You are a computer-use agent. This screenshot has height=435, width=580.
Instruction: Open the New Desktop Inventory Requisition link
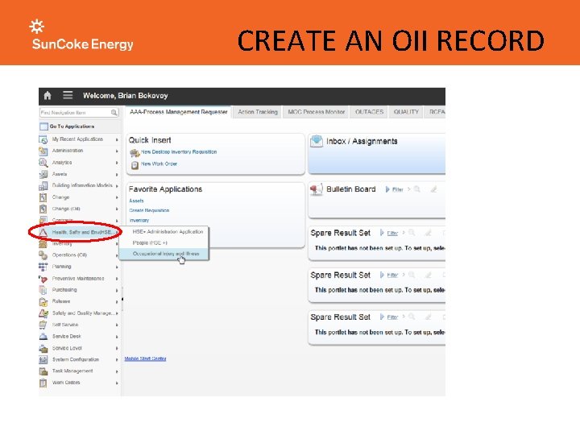tap(179, 152)
